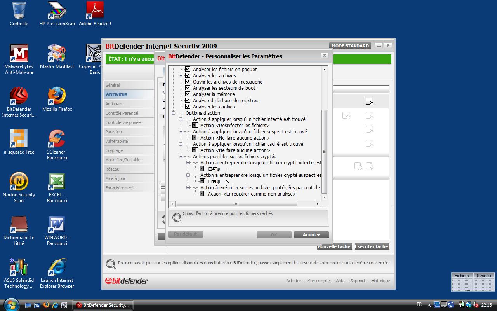Click magnifier help icon in settings dialog

point(177,218)
